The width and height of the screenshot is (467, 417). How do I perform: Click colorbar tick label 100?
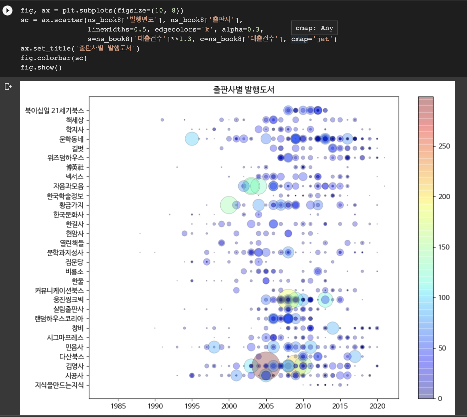(x=444, y=297)
